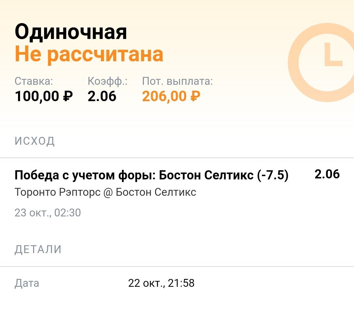
Task: Open the Победа с учетом форы outcome
Action: point(151,175)
